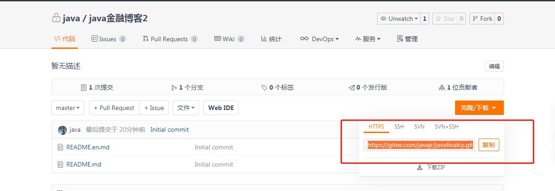The image size is (555, 191).
Task: Click the fork count 0
Action: pyautogui.click(x=499, y=19)
